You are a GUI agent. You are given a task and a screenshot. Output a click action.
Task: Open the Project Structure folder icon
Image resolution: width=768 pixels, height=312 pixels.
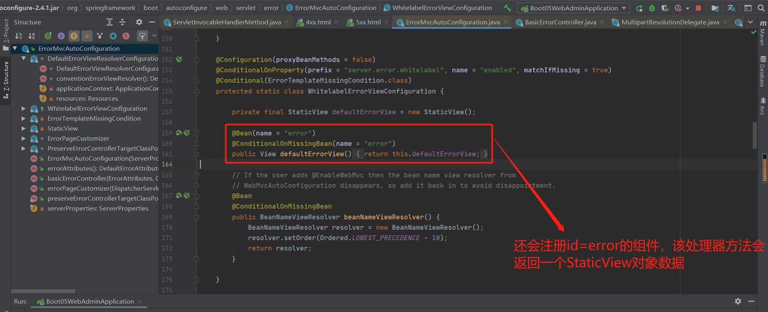[x=715, y=8]
